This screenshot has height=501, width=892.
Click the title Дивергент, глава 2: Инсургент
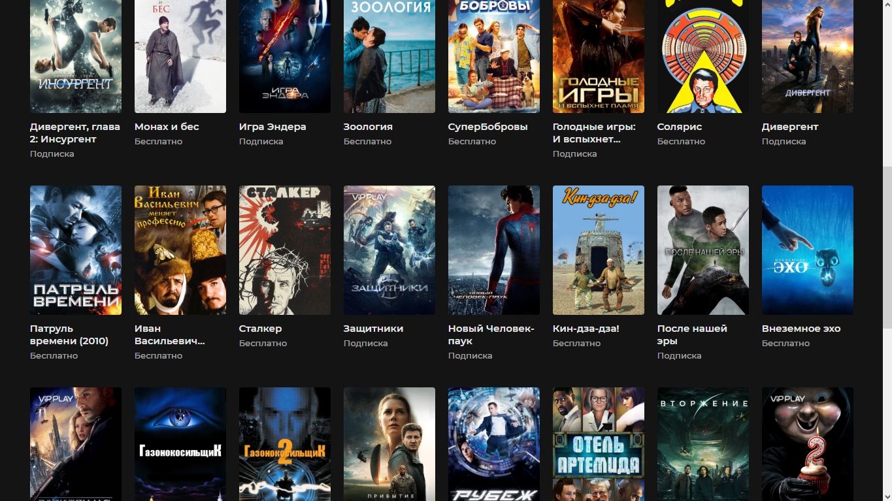tap(75, 133)
